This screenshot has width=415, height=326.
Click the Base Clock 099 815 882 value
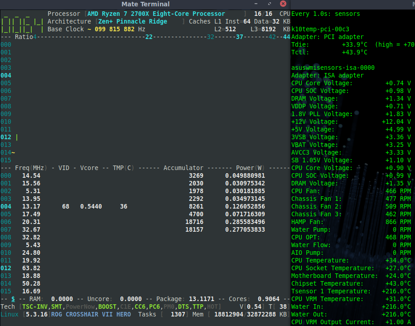tap(115, 29)
